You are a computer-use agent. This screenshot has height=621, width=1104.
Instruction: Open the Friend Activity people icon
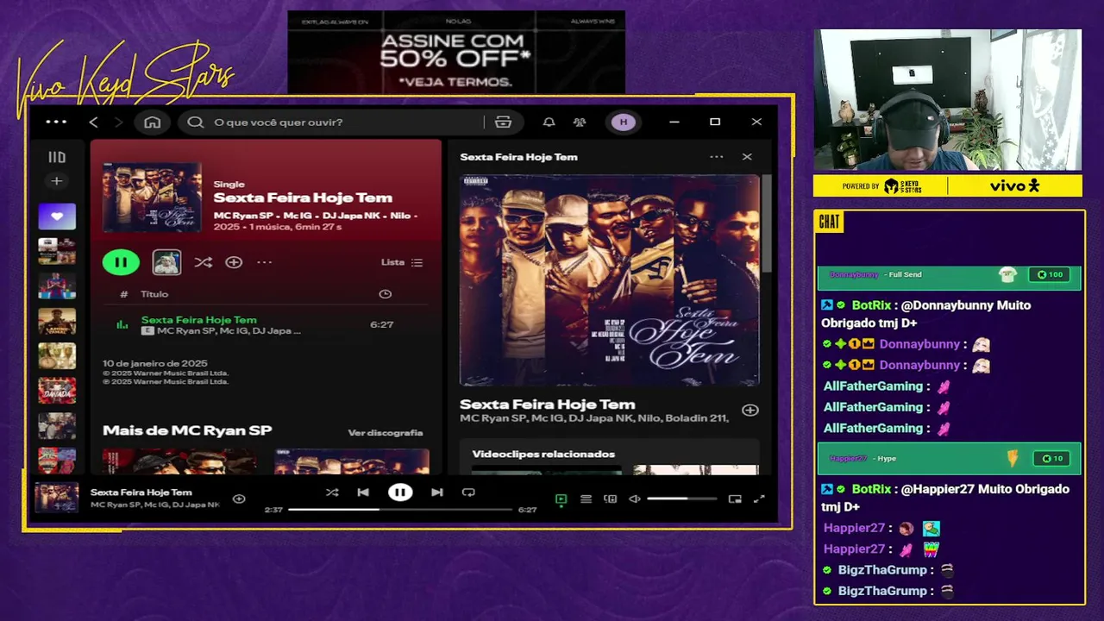(x=580, y=122)
